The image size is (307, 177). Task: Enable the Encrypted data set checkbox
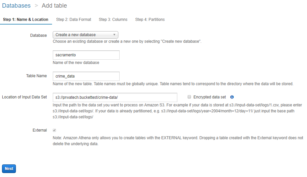click(189, 97)
